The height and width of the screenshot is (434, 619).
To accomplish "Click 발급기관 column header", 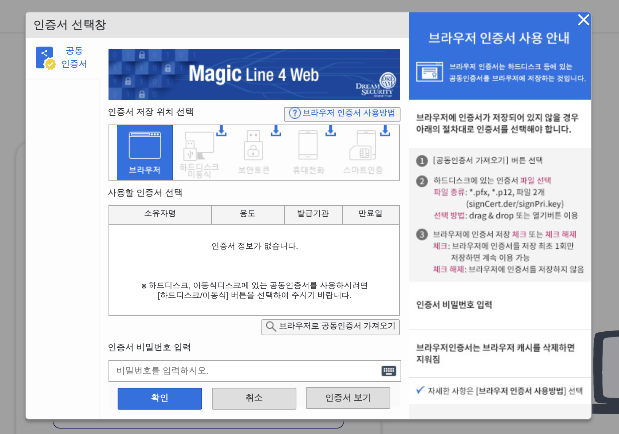I will pos(313,214).
